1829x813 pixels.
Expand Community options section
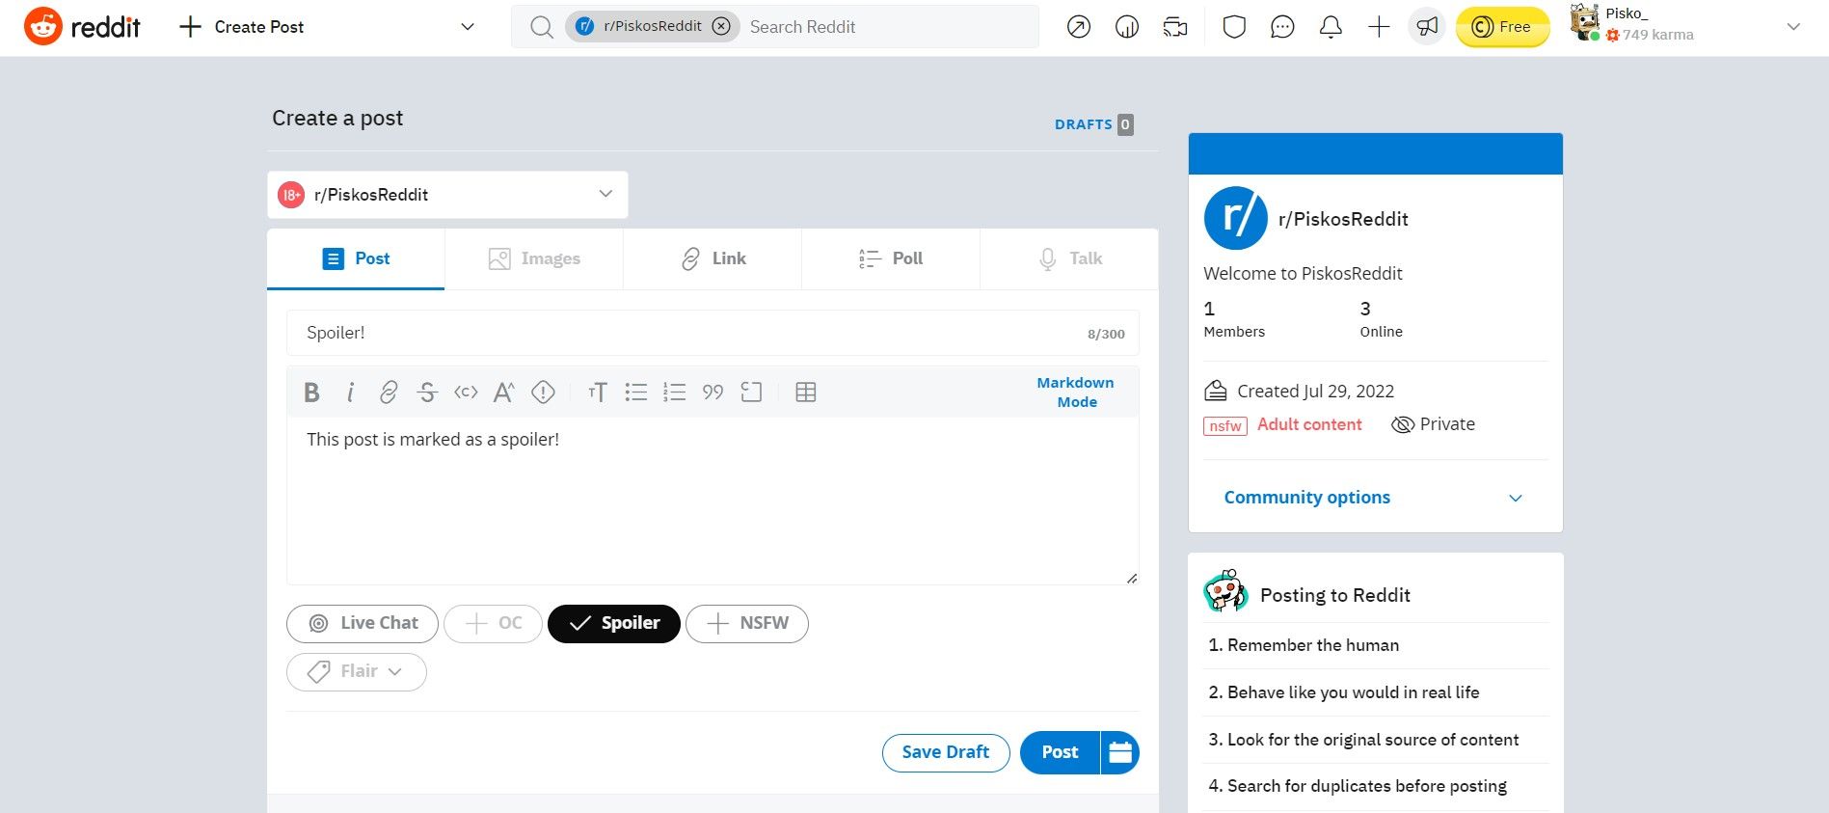click(x=1375, y=498)
